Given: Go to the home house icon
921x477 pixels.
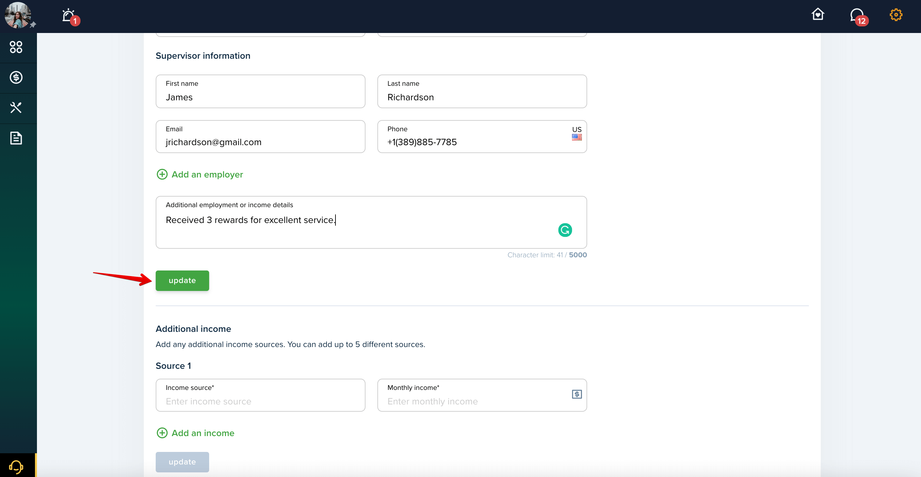Looking at the screenshot, I should coord(818,14).
